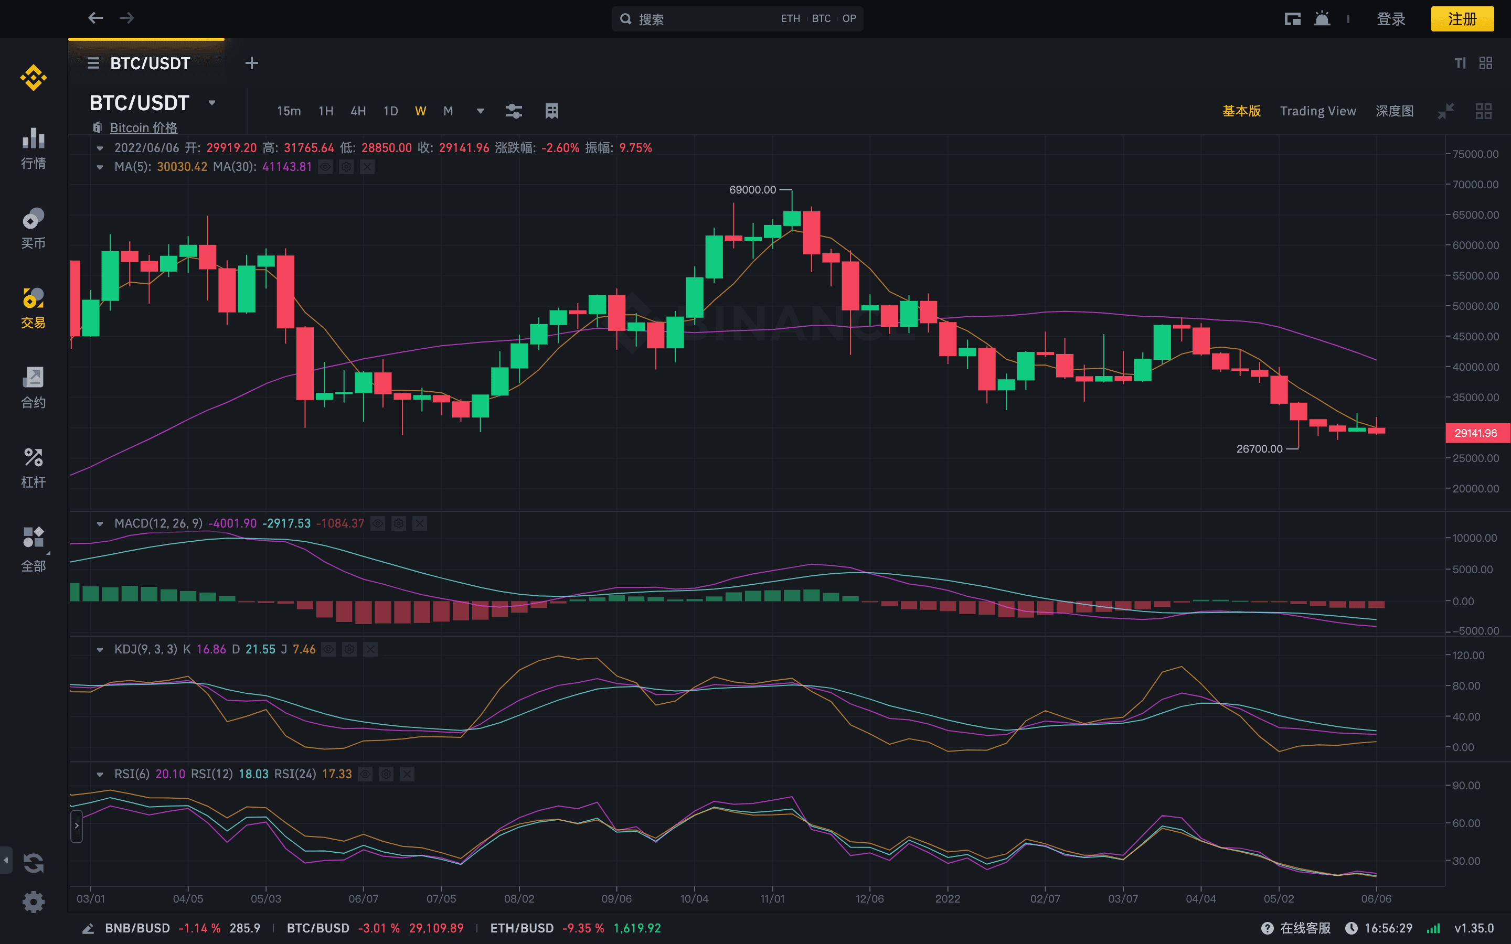Viewport: 1511px width, 944px height.
Task: Collapse the candle OHLC info row
Action: [100, 148]
